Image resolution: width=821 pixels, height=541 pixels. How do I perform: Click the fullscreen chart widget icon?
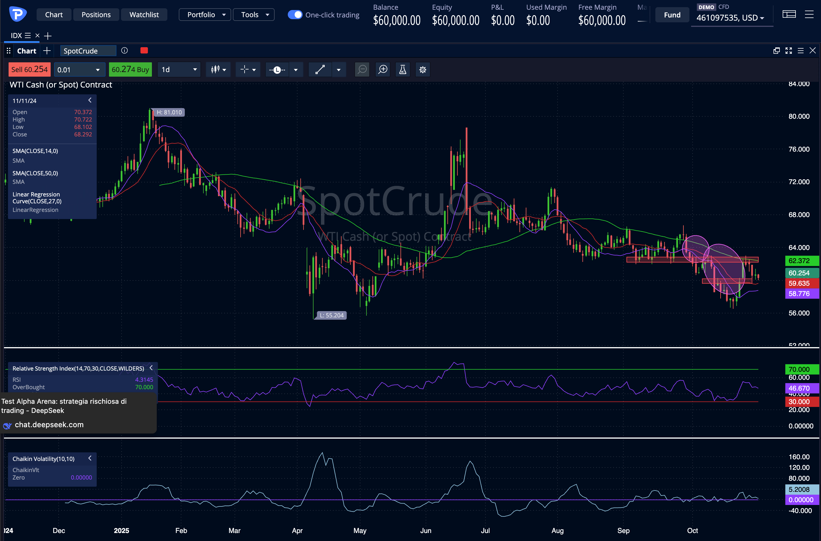789,51
